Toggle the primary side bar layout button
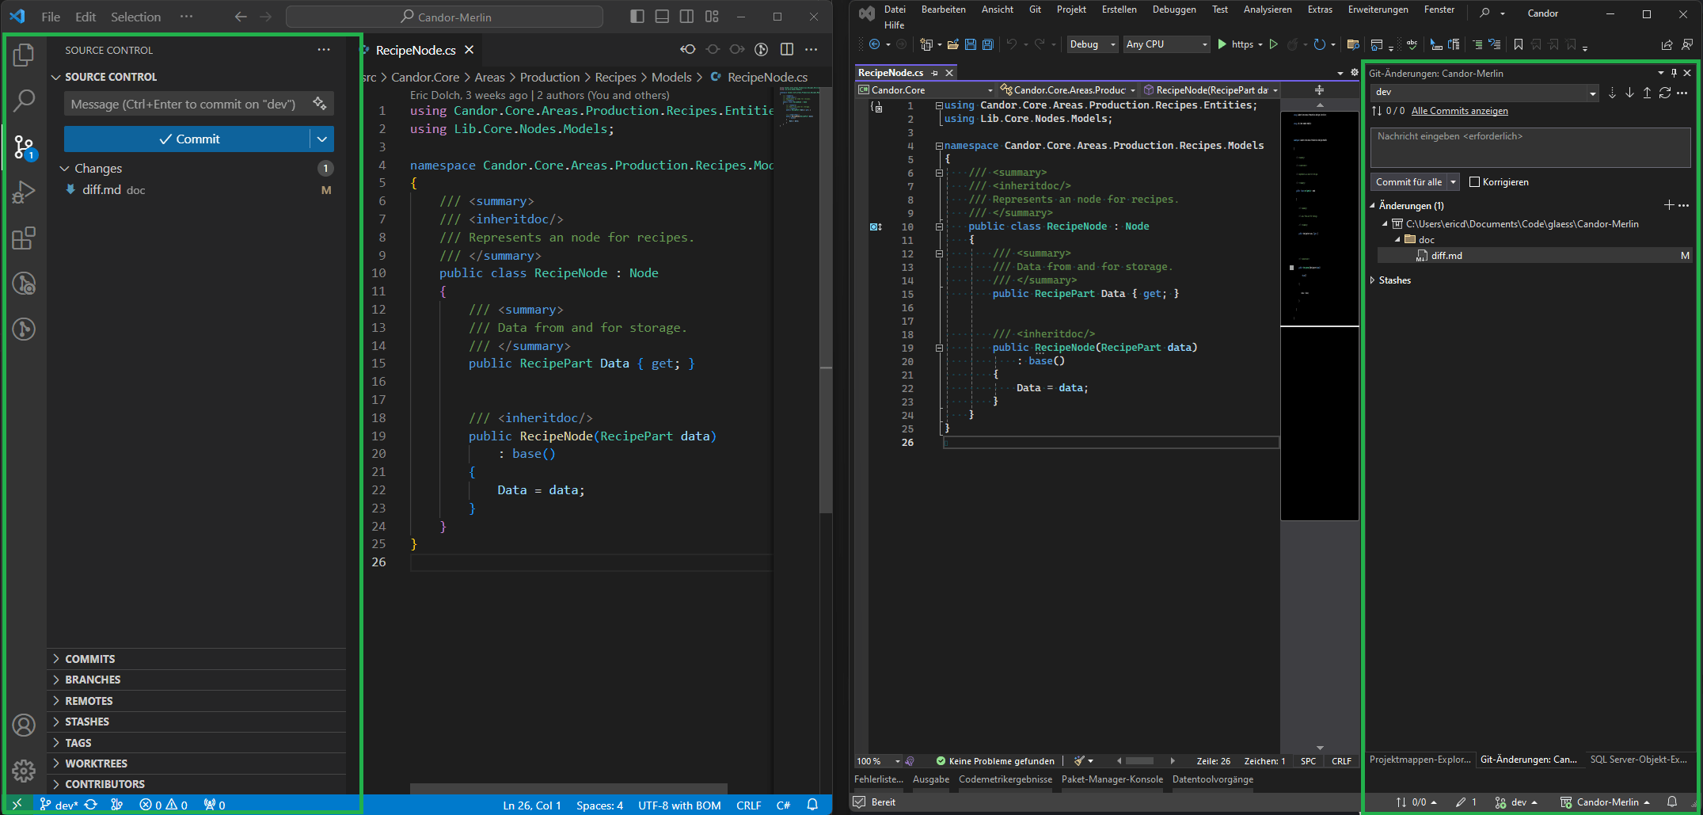Viewport: 1703px width, 815px height. (637, 17)
